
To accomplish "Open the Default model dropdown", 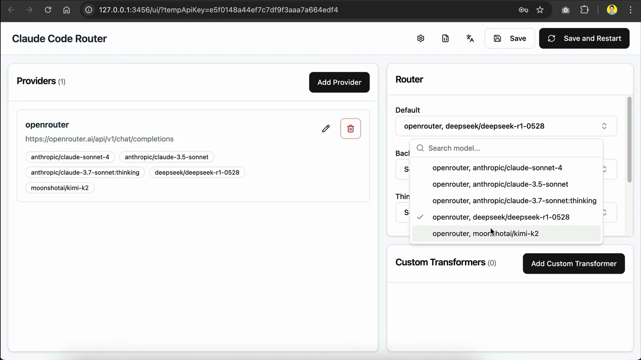I will [506, 126].
